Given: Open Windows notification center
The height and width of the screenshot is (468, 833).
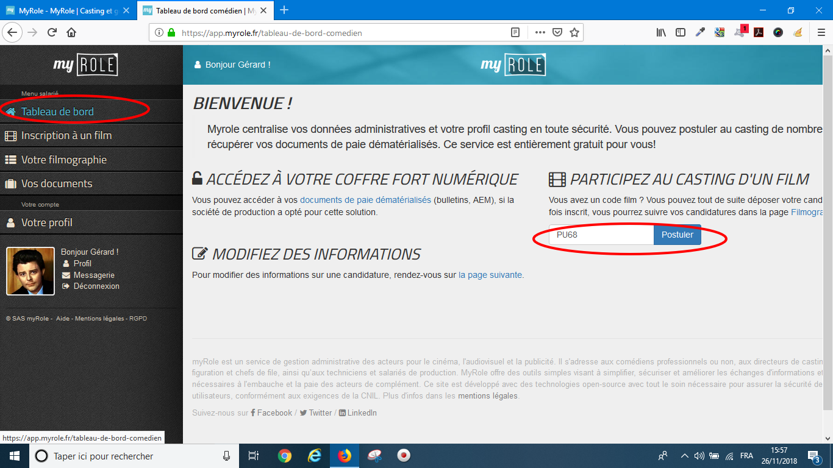Looking at the screenshot, I should pos(814,456).
